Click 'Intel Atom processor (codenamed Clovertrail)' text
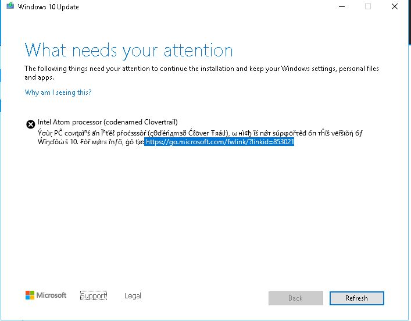Image resolution: width=411 pixels, height=321 pixels. [x=108, y=122]
